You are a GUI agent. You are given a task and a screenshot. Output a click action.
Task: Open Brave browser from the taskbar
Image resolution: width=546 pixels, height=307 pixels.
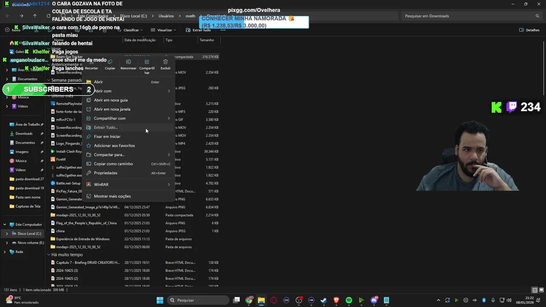[336, 300]
